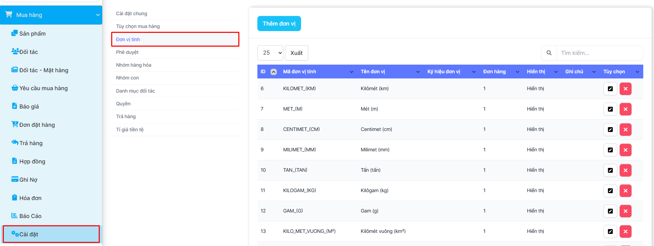Open Mã đơn vị tính column dropdown arrow
Viewport: 654px width, 246px height.
pyautogui.click(x=351, y=72)
